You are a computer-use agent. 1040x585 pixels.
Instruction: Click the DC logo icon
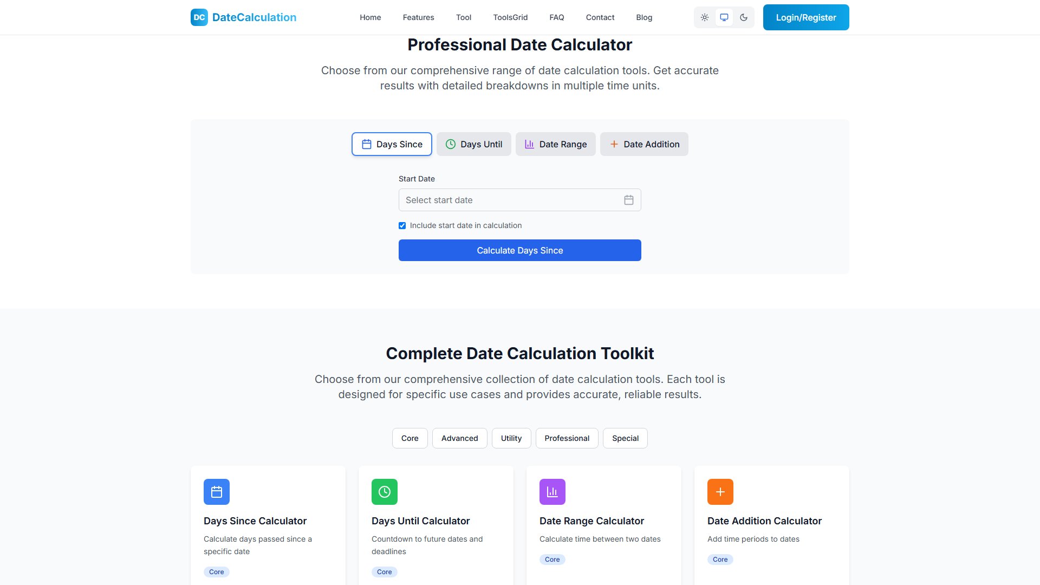[x=199, y=17]
